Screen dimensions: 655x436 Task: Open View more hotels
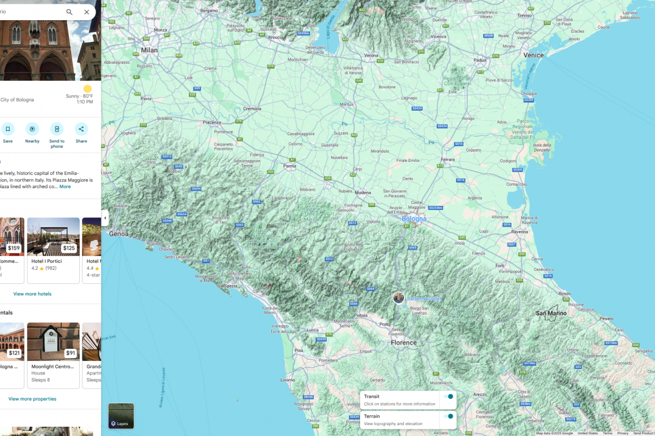32,294
